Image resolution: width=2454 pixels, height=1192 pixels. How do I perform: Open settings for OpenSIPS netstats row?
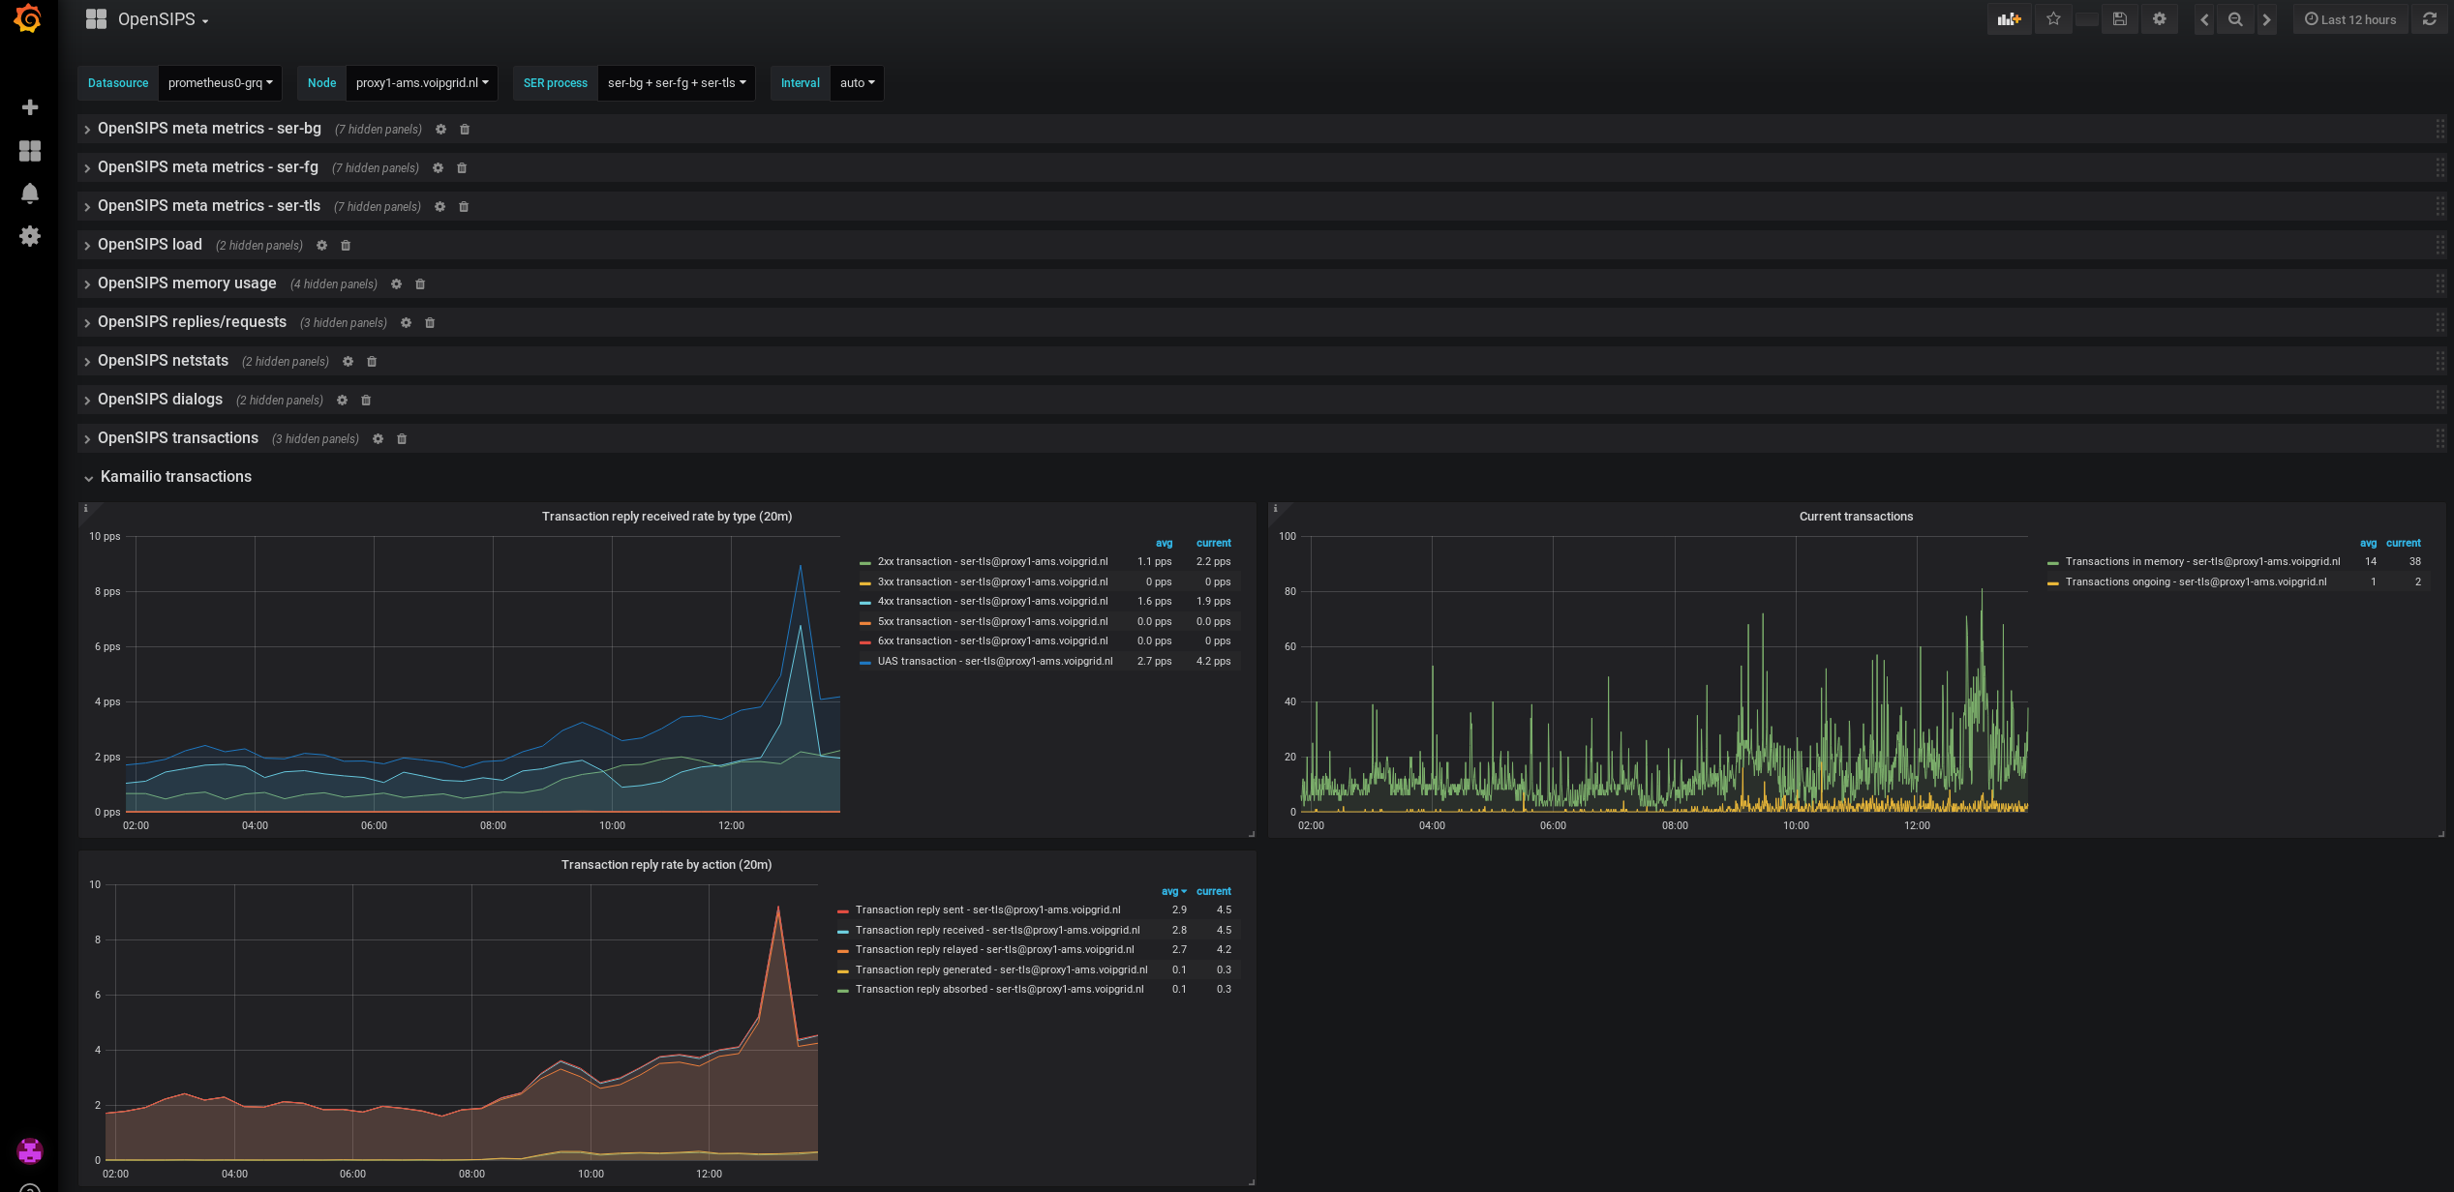pyautogui.click(x=348, y=362)
